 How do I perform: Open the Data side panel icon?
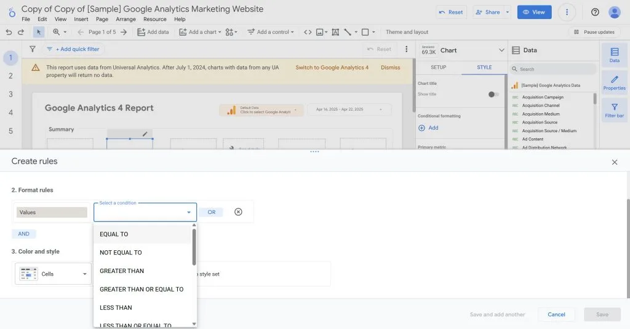coord(615,55)
